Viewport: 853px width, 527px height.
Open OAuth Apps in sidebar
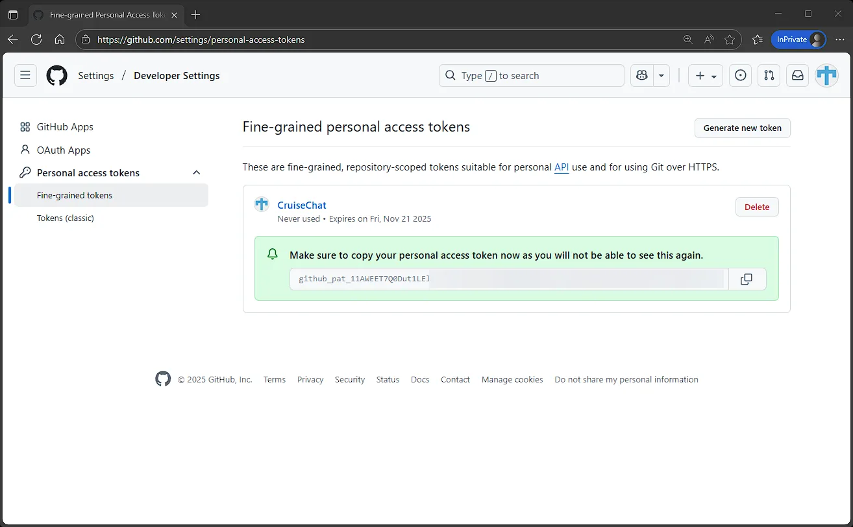64,150
